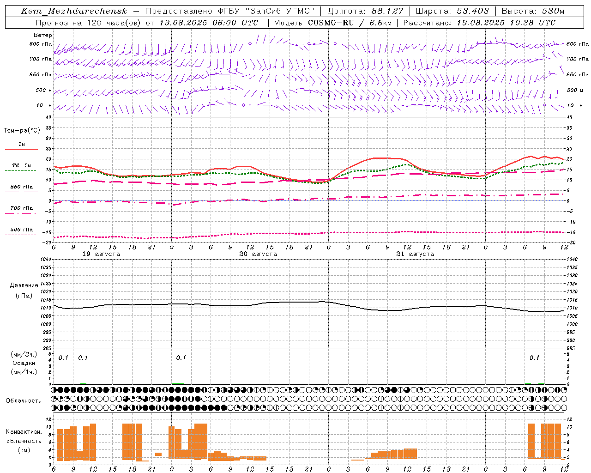This screenshot has height=473, width=591.
Task: Click the '19 августа' date label
Action: 101,254
